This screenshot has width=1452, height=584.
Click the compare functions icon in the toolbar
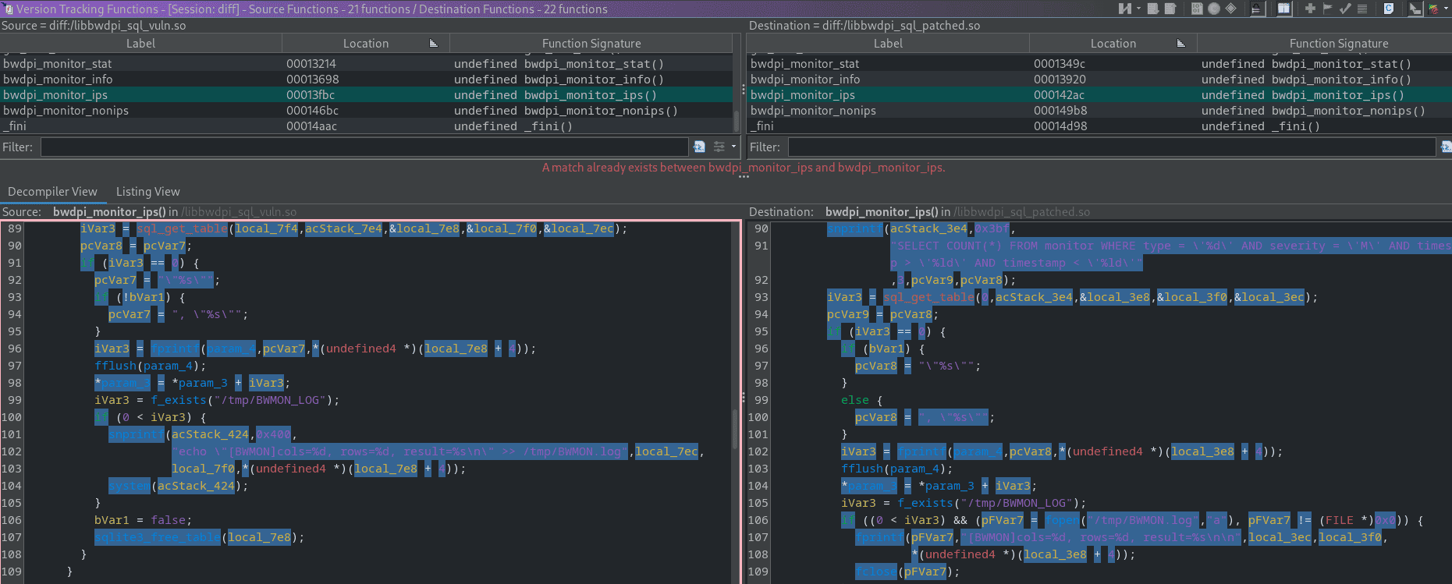click(x=1125, y=9)
